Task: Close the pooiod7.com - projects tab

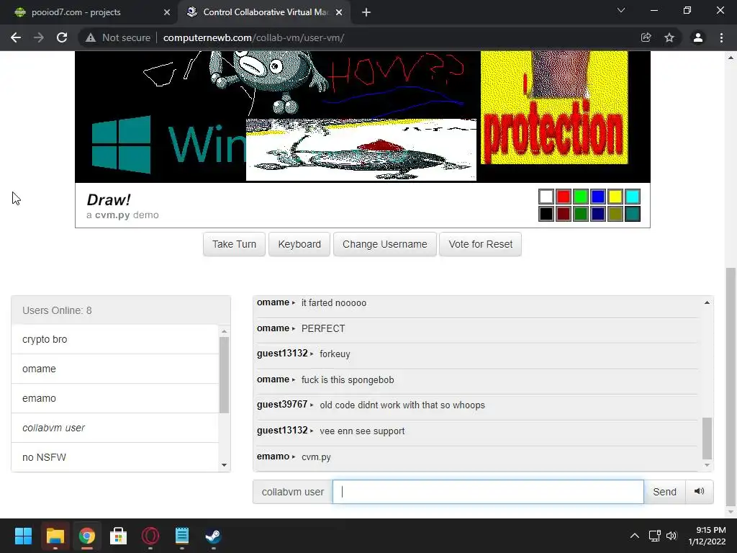Action: point(167,12)
